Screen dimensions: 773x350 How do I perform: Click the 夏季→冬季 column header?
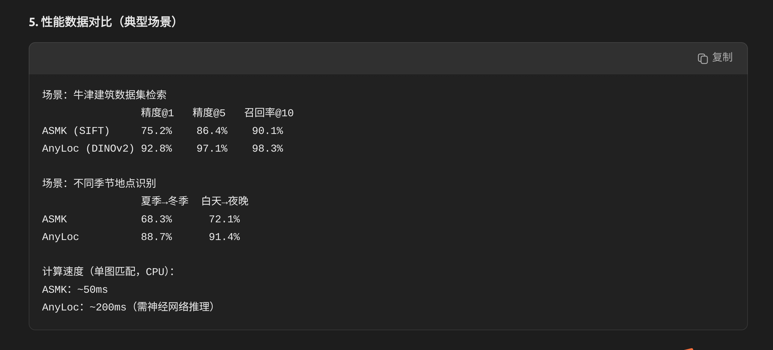pyautogui.click(x=165, y=201)
